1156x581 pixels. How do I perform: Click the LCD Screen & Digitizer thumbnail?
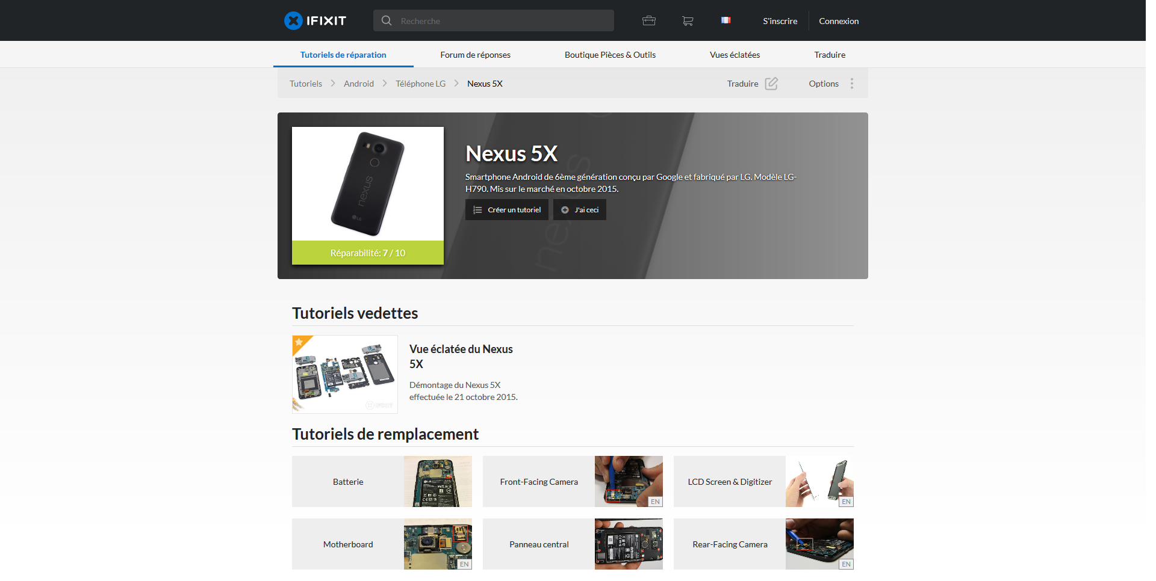(819, 481)
